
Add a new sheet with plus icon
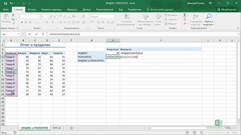click(71, 128)
